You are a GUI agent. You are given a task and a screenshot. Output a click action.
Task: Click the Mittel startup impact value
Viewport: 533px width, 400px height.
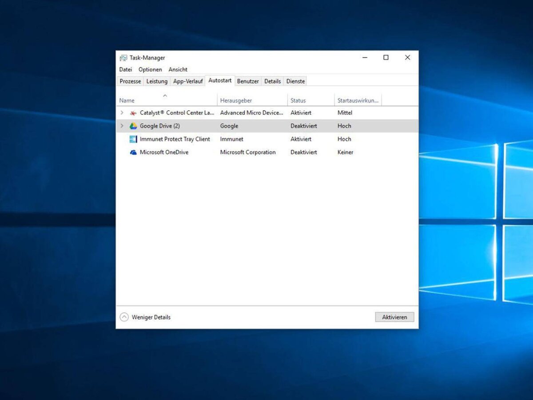tap(345, 113)
